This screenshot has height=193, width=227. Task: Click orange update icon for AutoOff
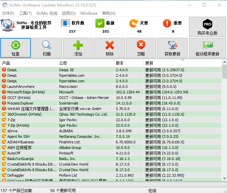coord(4,153)
